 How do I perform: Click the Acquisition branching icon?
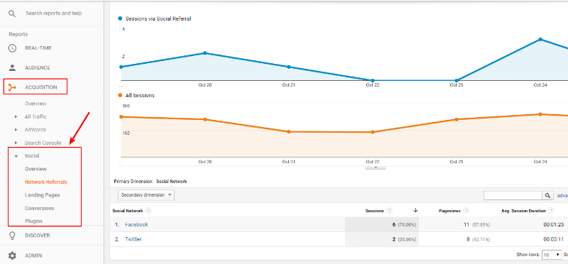(x=12, y=87)
